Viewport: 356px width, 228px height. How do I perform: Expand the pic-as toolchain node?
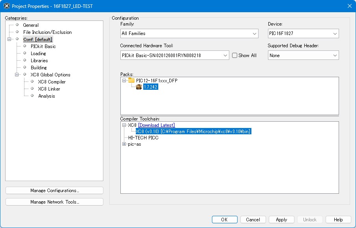click(124, 144)
